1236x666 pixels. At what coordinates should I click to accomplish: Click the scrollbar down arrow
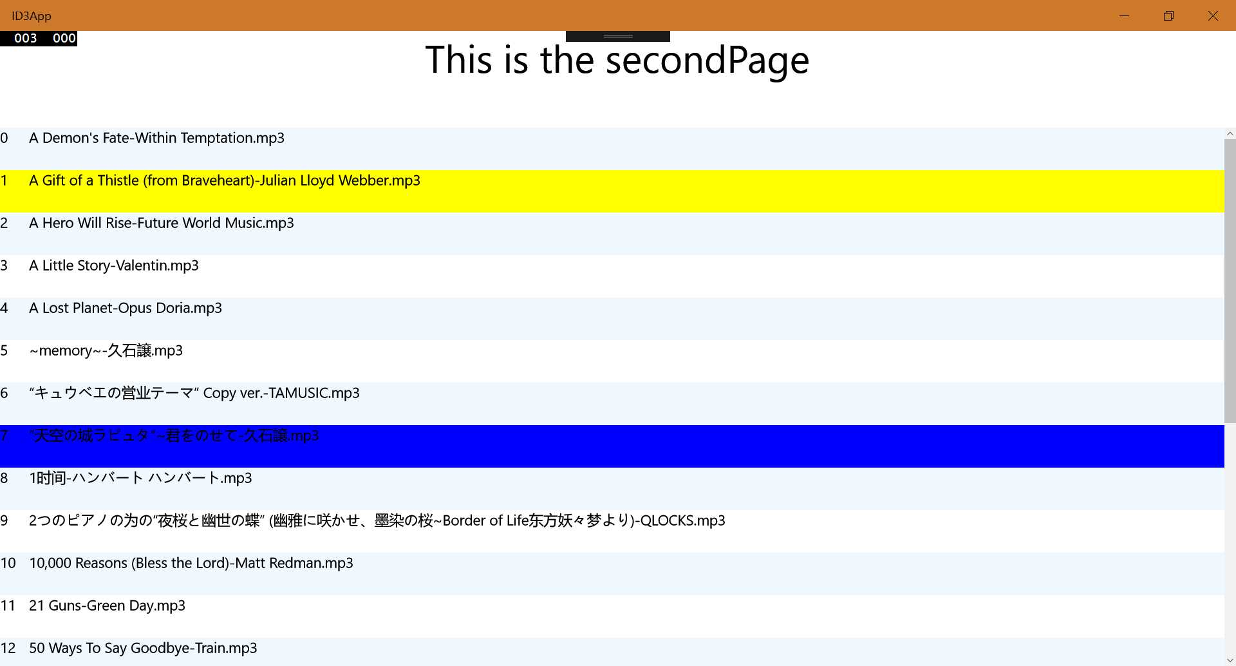1230,660
